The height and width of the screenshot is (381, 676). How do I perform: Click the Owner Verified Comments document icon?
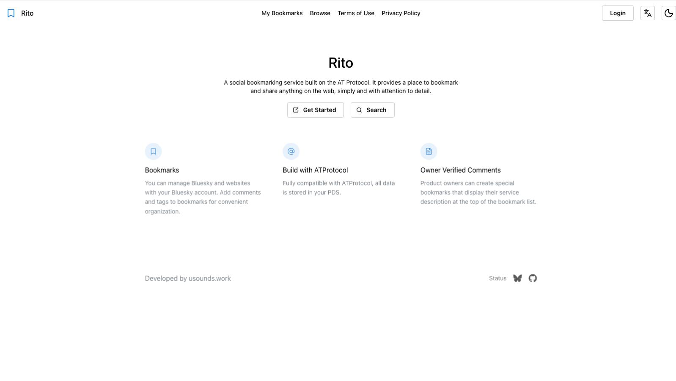coord(429,151)
